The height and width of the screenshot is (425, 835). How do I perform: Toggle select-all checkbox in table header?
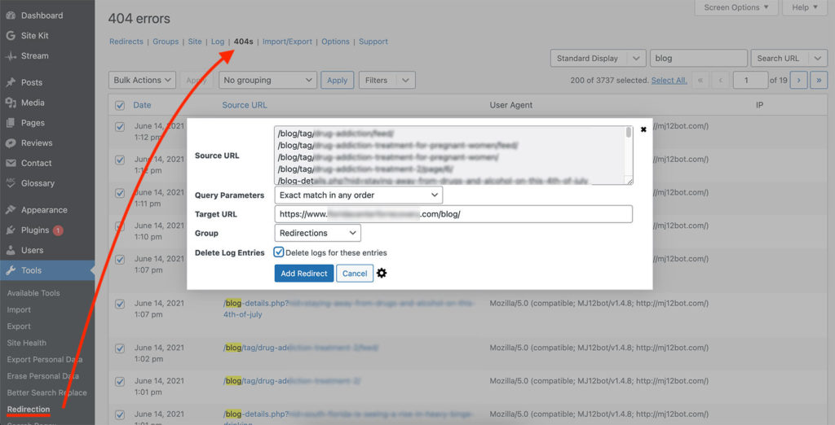pyautogui.click(x=120, y=105)
